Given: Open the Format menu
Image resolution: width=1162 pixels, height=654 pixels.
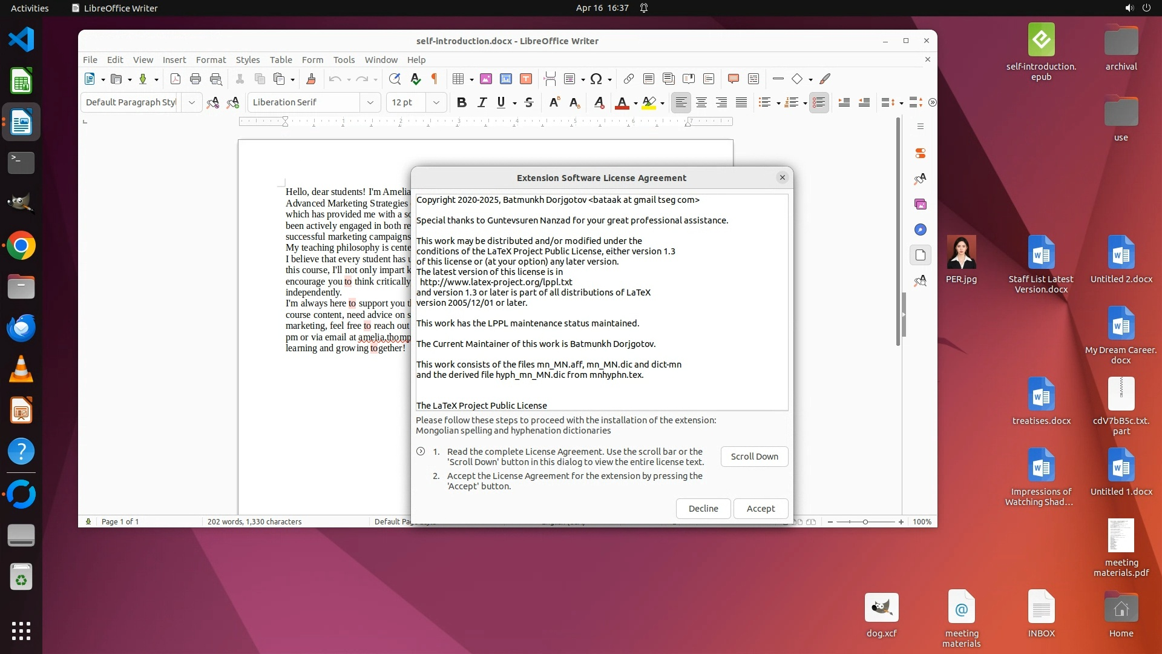Looking at the screenshot, I should (x=211, y=59).
